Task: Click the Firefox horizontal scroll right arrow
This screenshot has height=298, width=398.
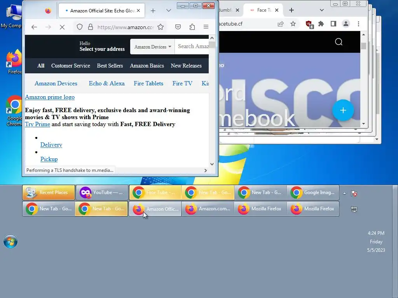Action: pos(206,171)
